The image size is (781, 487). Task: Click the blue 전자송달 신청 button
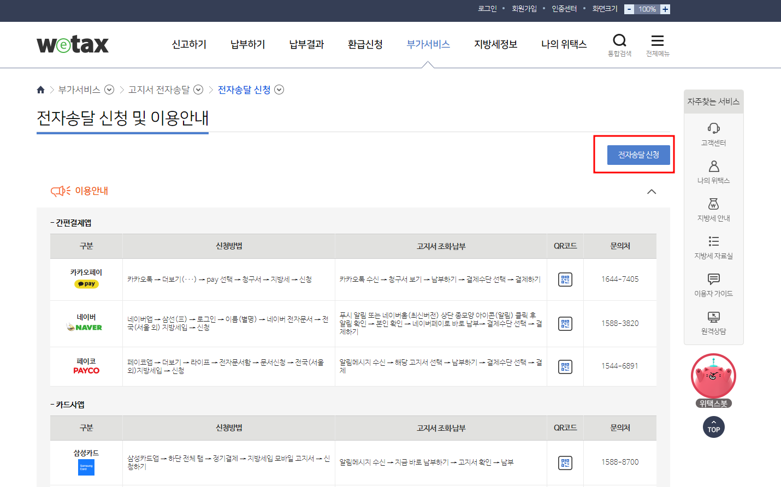638,155
